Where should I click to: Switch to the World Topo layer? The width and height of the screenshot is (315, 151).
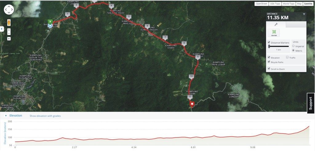(289, 4)
